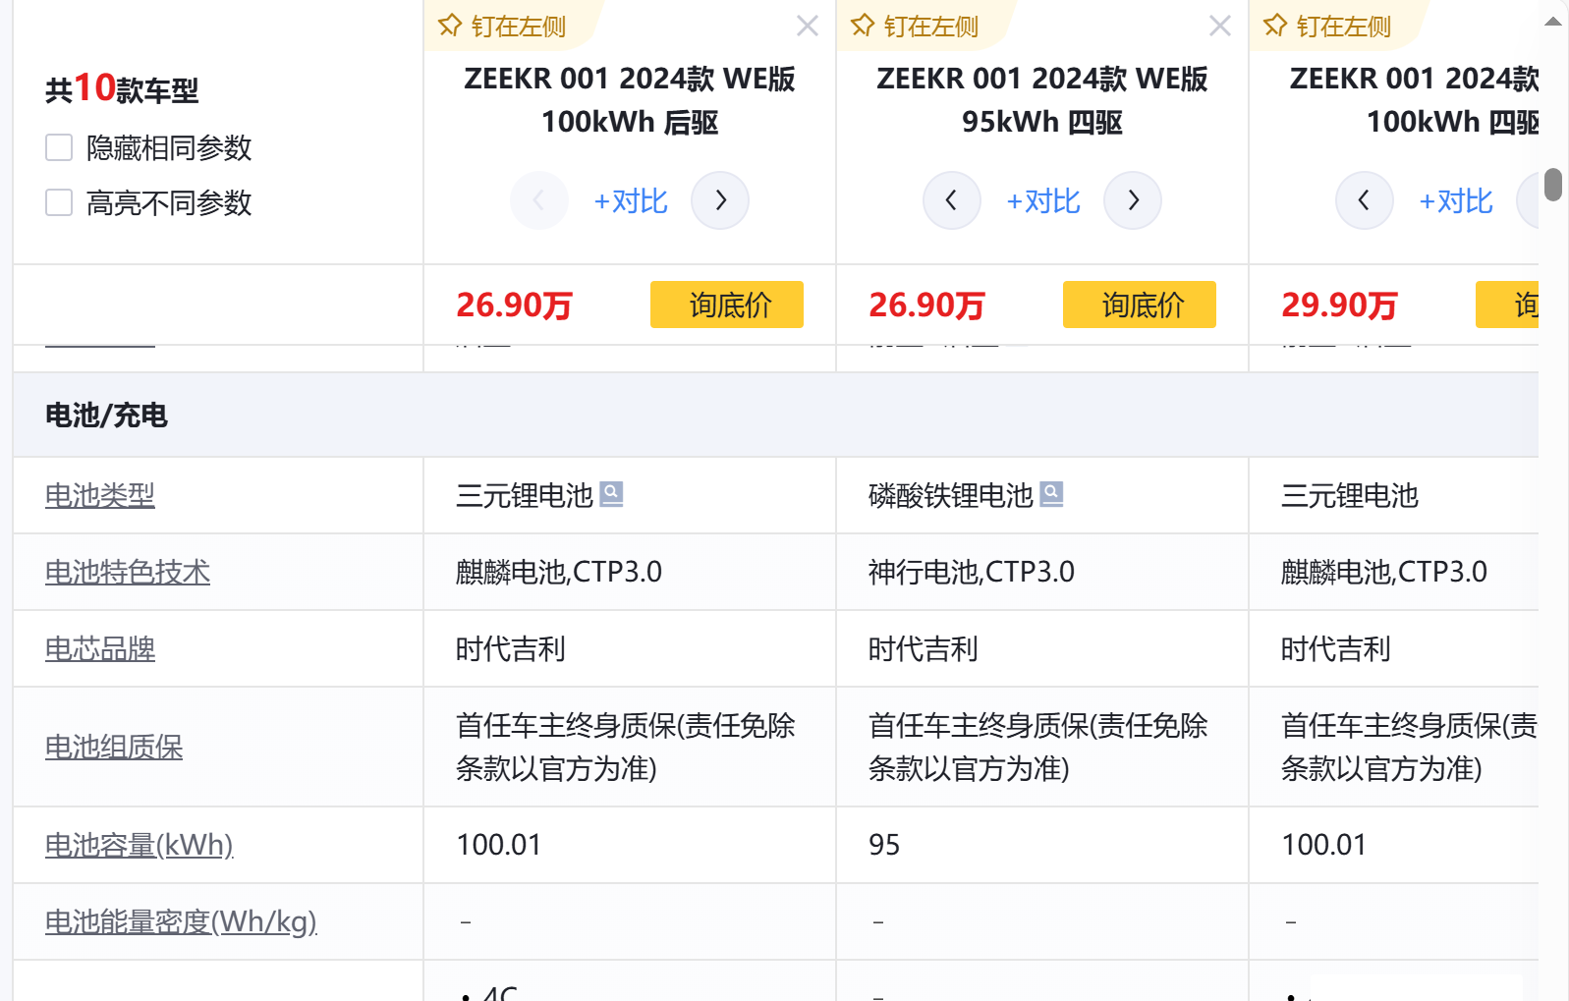1569x1001 pixels.
Task: Add 100kWh 后驱 to comparison with +对比
Action: pyautogui.click(x=631, y=201)
